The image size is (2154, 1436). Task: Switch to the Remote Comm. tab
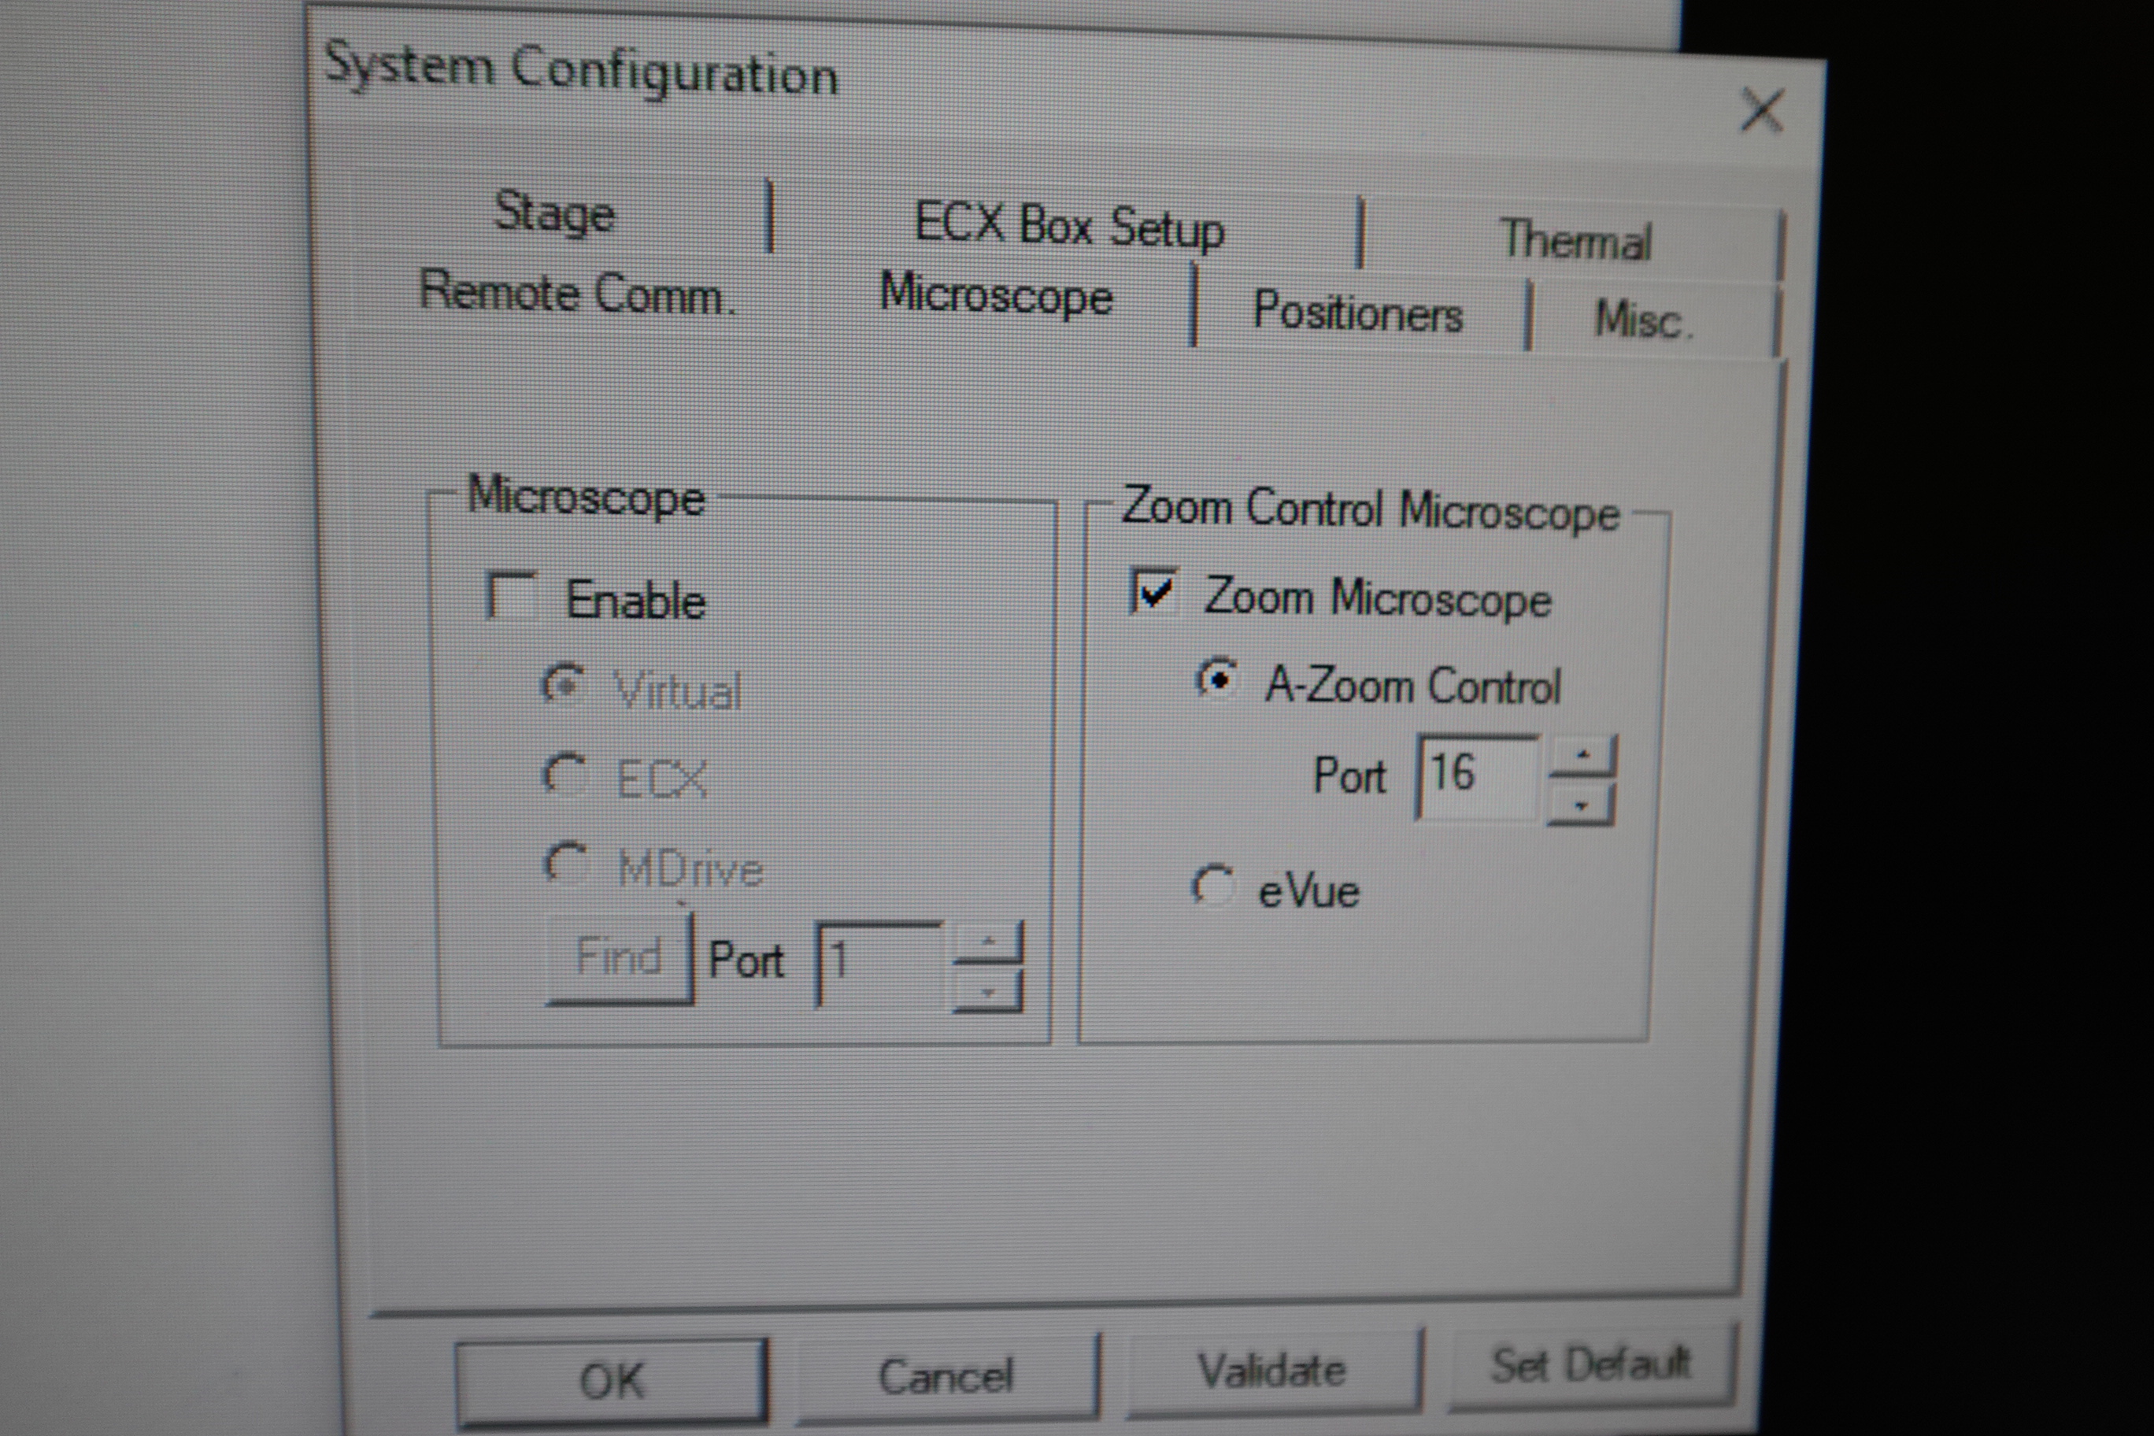(578, 293)
